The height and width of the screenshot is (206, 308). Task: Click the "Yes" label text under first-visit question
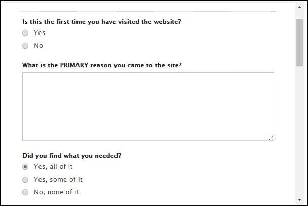pos(40,33)
